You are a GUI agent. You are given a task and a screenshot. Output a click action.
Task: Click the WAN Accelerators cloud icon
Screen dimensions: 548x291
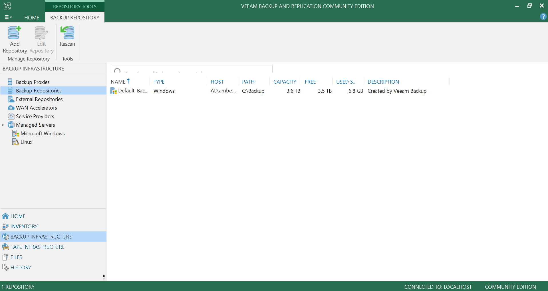[11, 108]
